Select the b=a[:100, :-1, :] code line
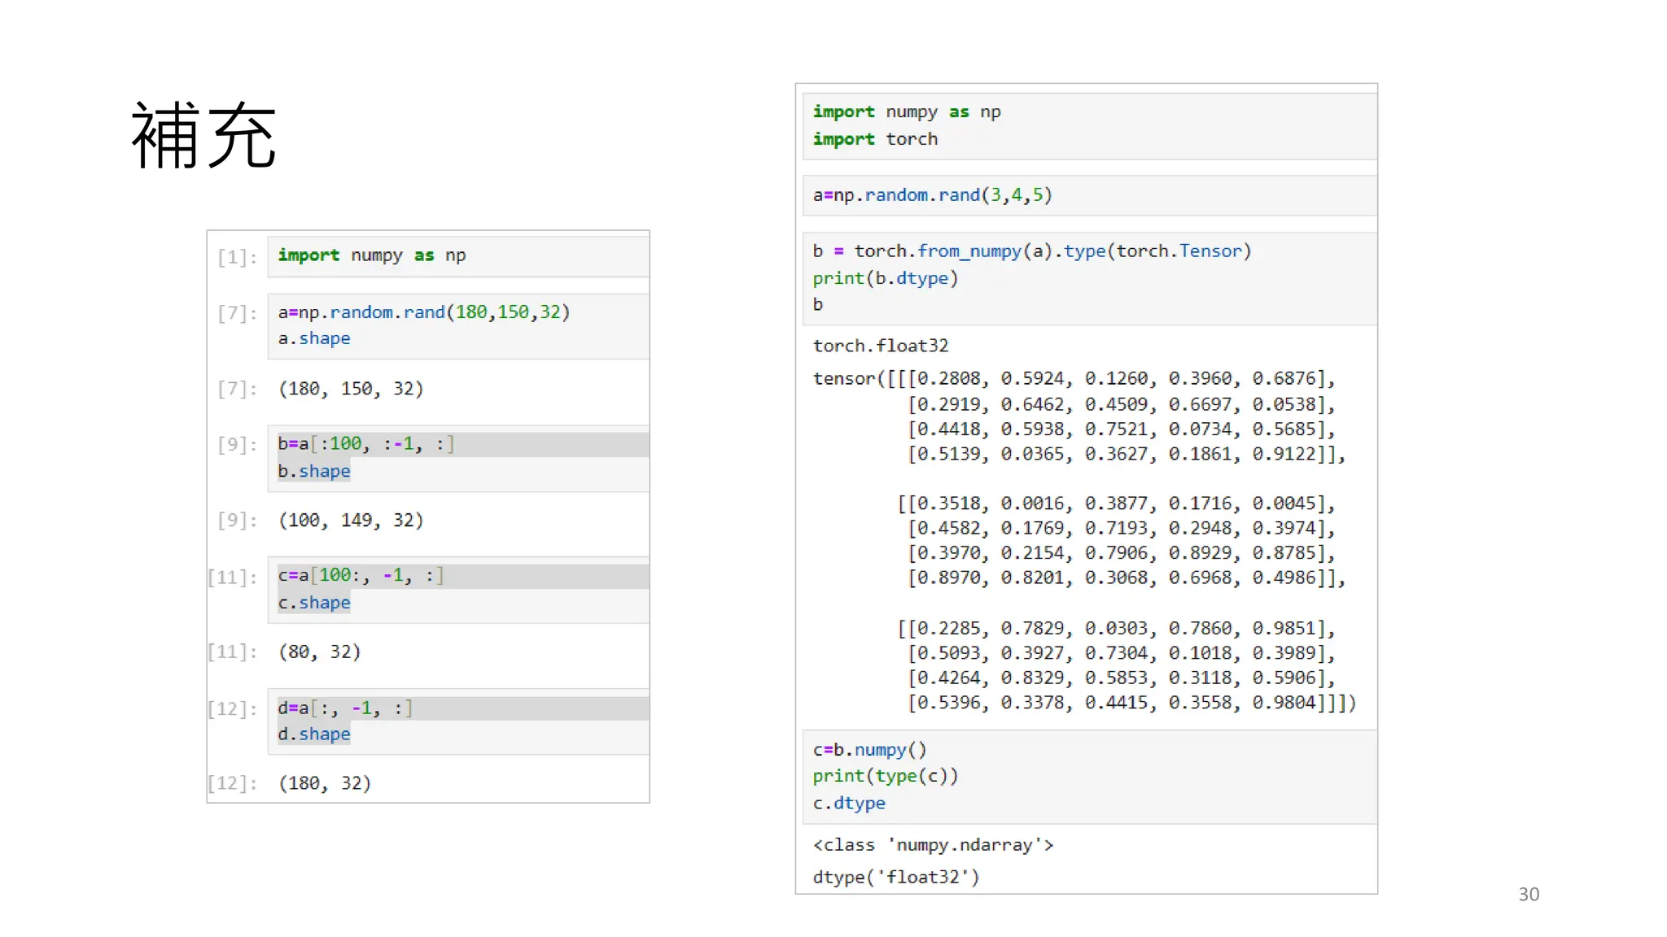Image resolution: width=1667 pixels, height=937 pixels. coord(365,444)
